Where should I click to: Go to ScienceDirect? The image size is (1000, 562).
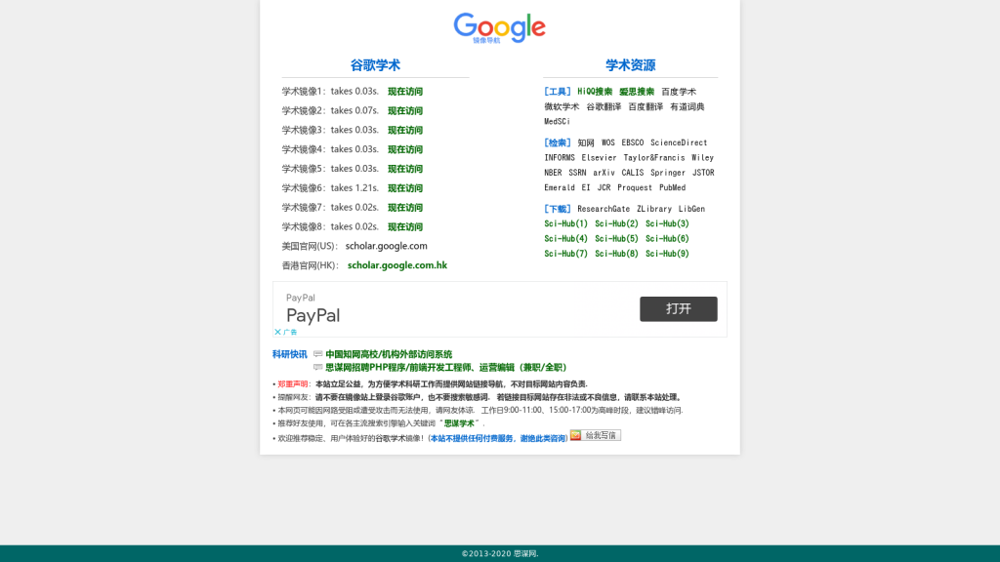pos(679,142)
